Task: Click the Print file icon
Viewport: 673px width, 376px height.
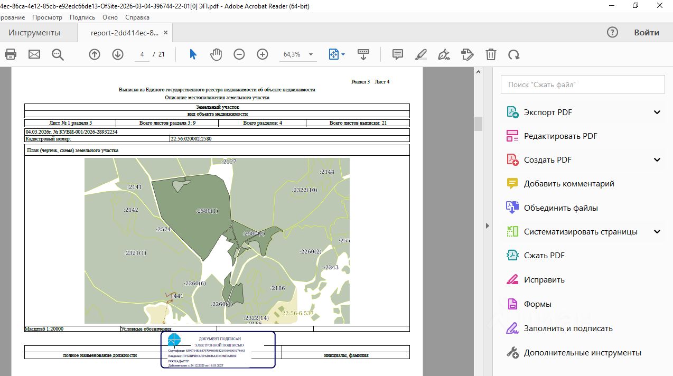Action: (x=11, y=54)
